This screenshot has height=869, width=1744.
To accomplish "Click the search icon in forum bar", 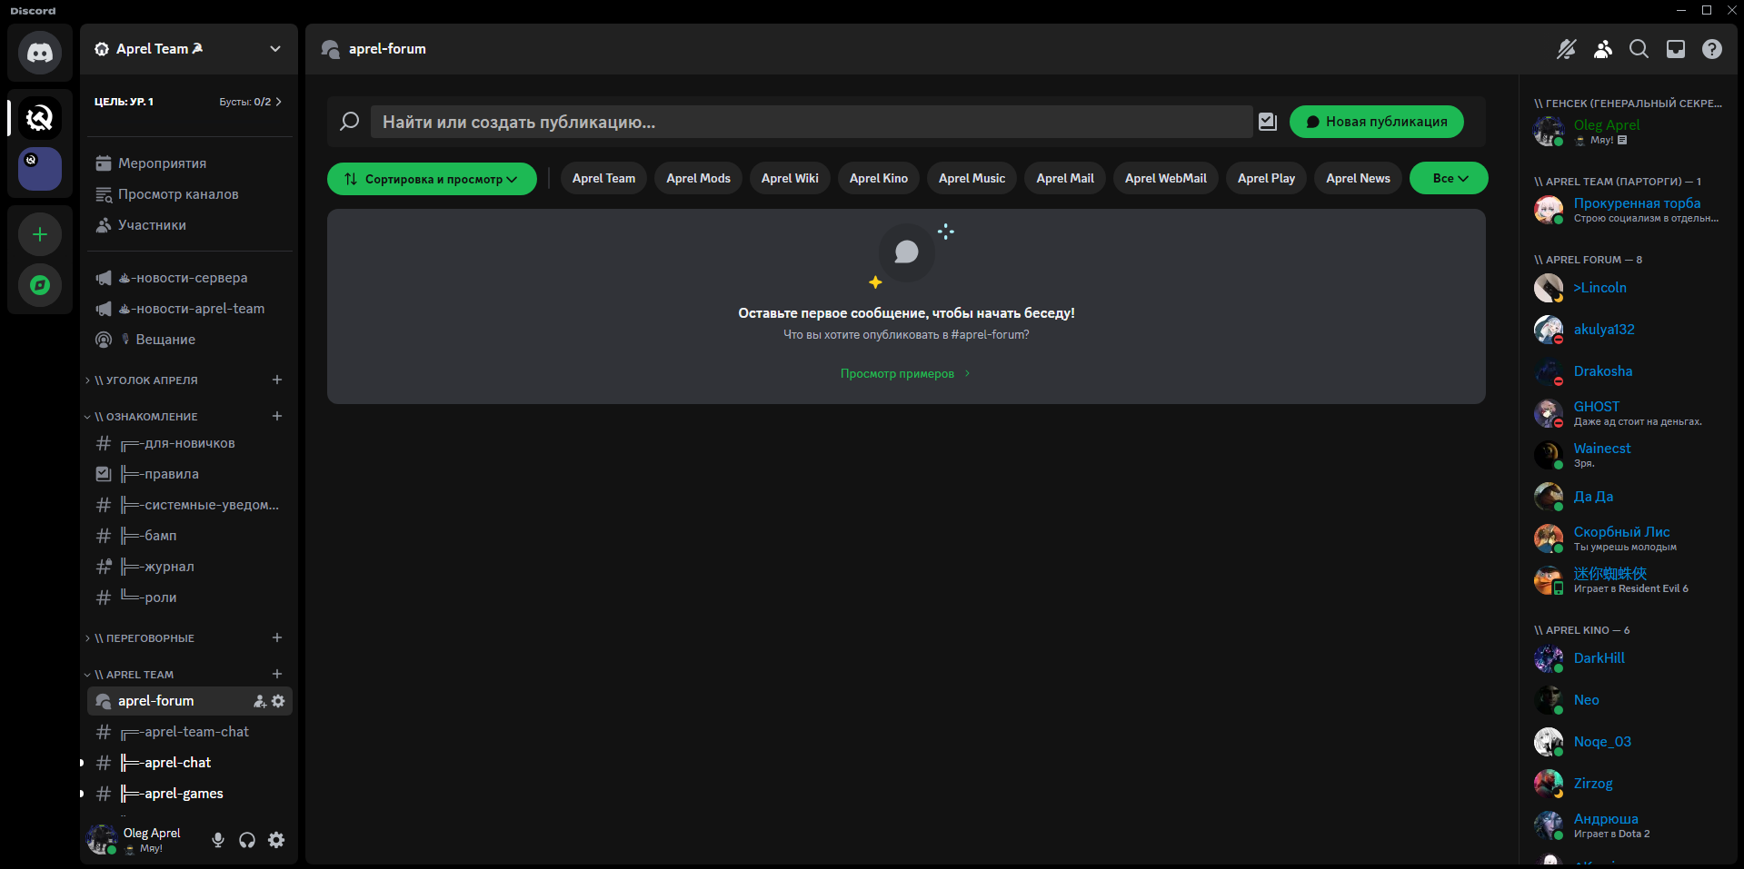I will [x=350, y=122].
